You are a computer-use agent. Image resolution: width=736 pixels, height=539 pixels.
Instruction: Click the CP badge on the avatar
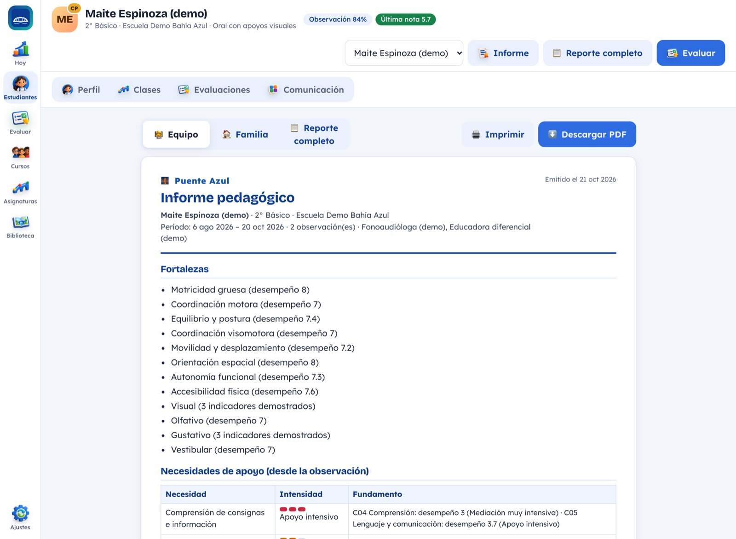74,8
